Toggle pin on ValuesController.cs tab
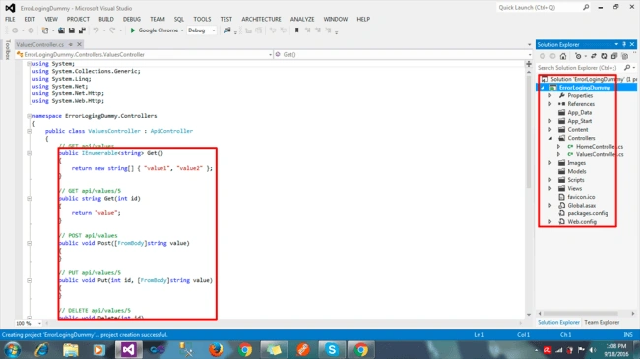The width and height of the screenshot is (640, 359). (x=71, y=44)
